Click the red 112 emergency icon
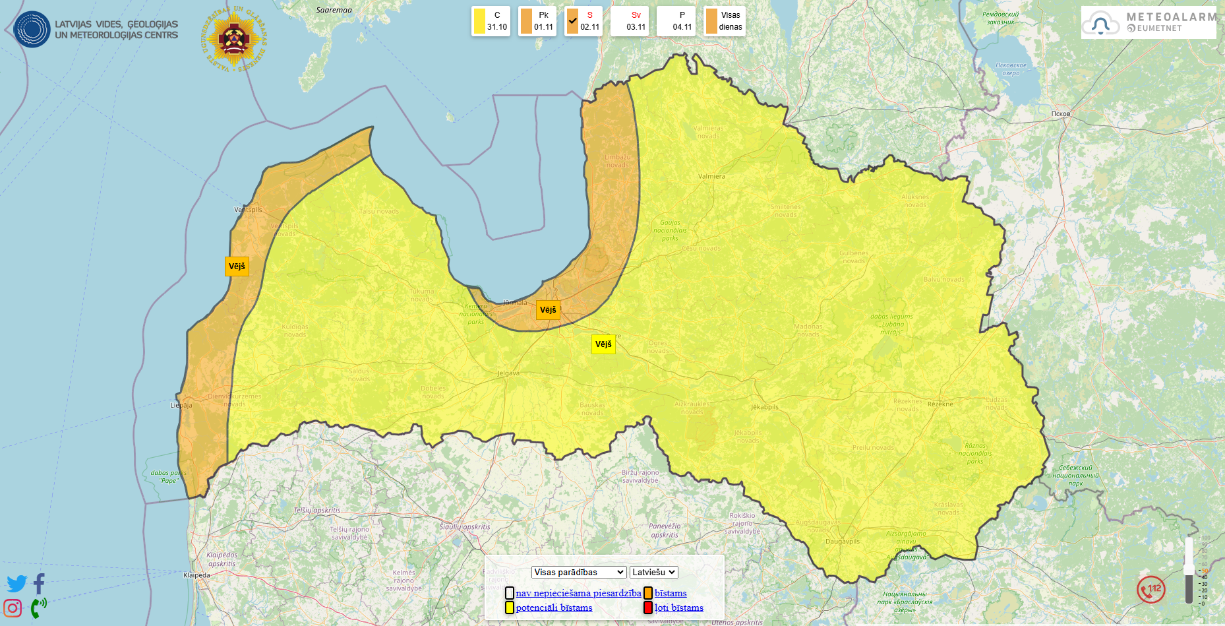The image size is (1225, 626). 1150,589
